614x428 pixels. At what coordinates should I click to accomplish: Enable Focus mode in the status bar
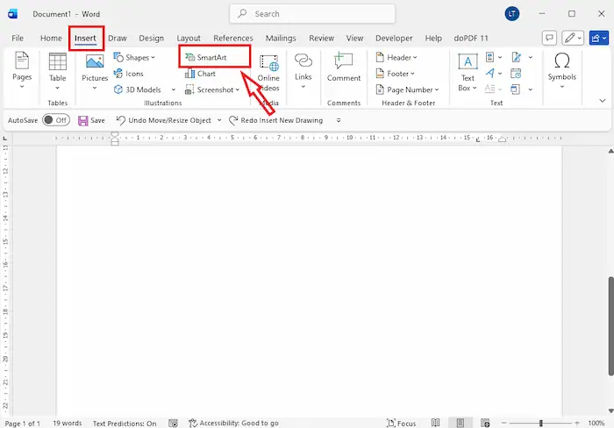coord(400,423)
